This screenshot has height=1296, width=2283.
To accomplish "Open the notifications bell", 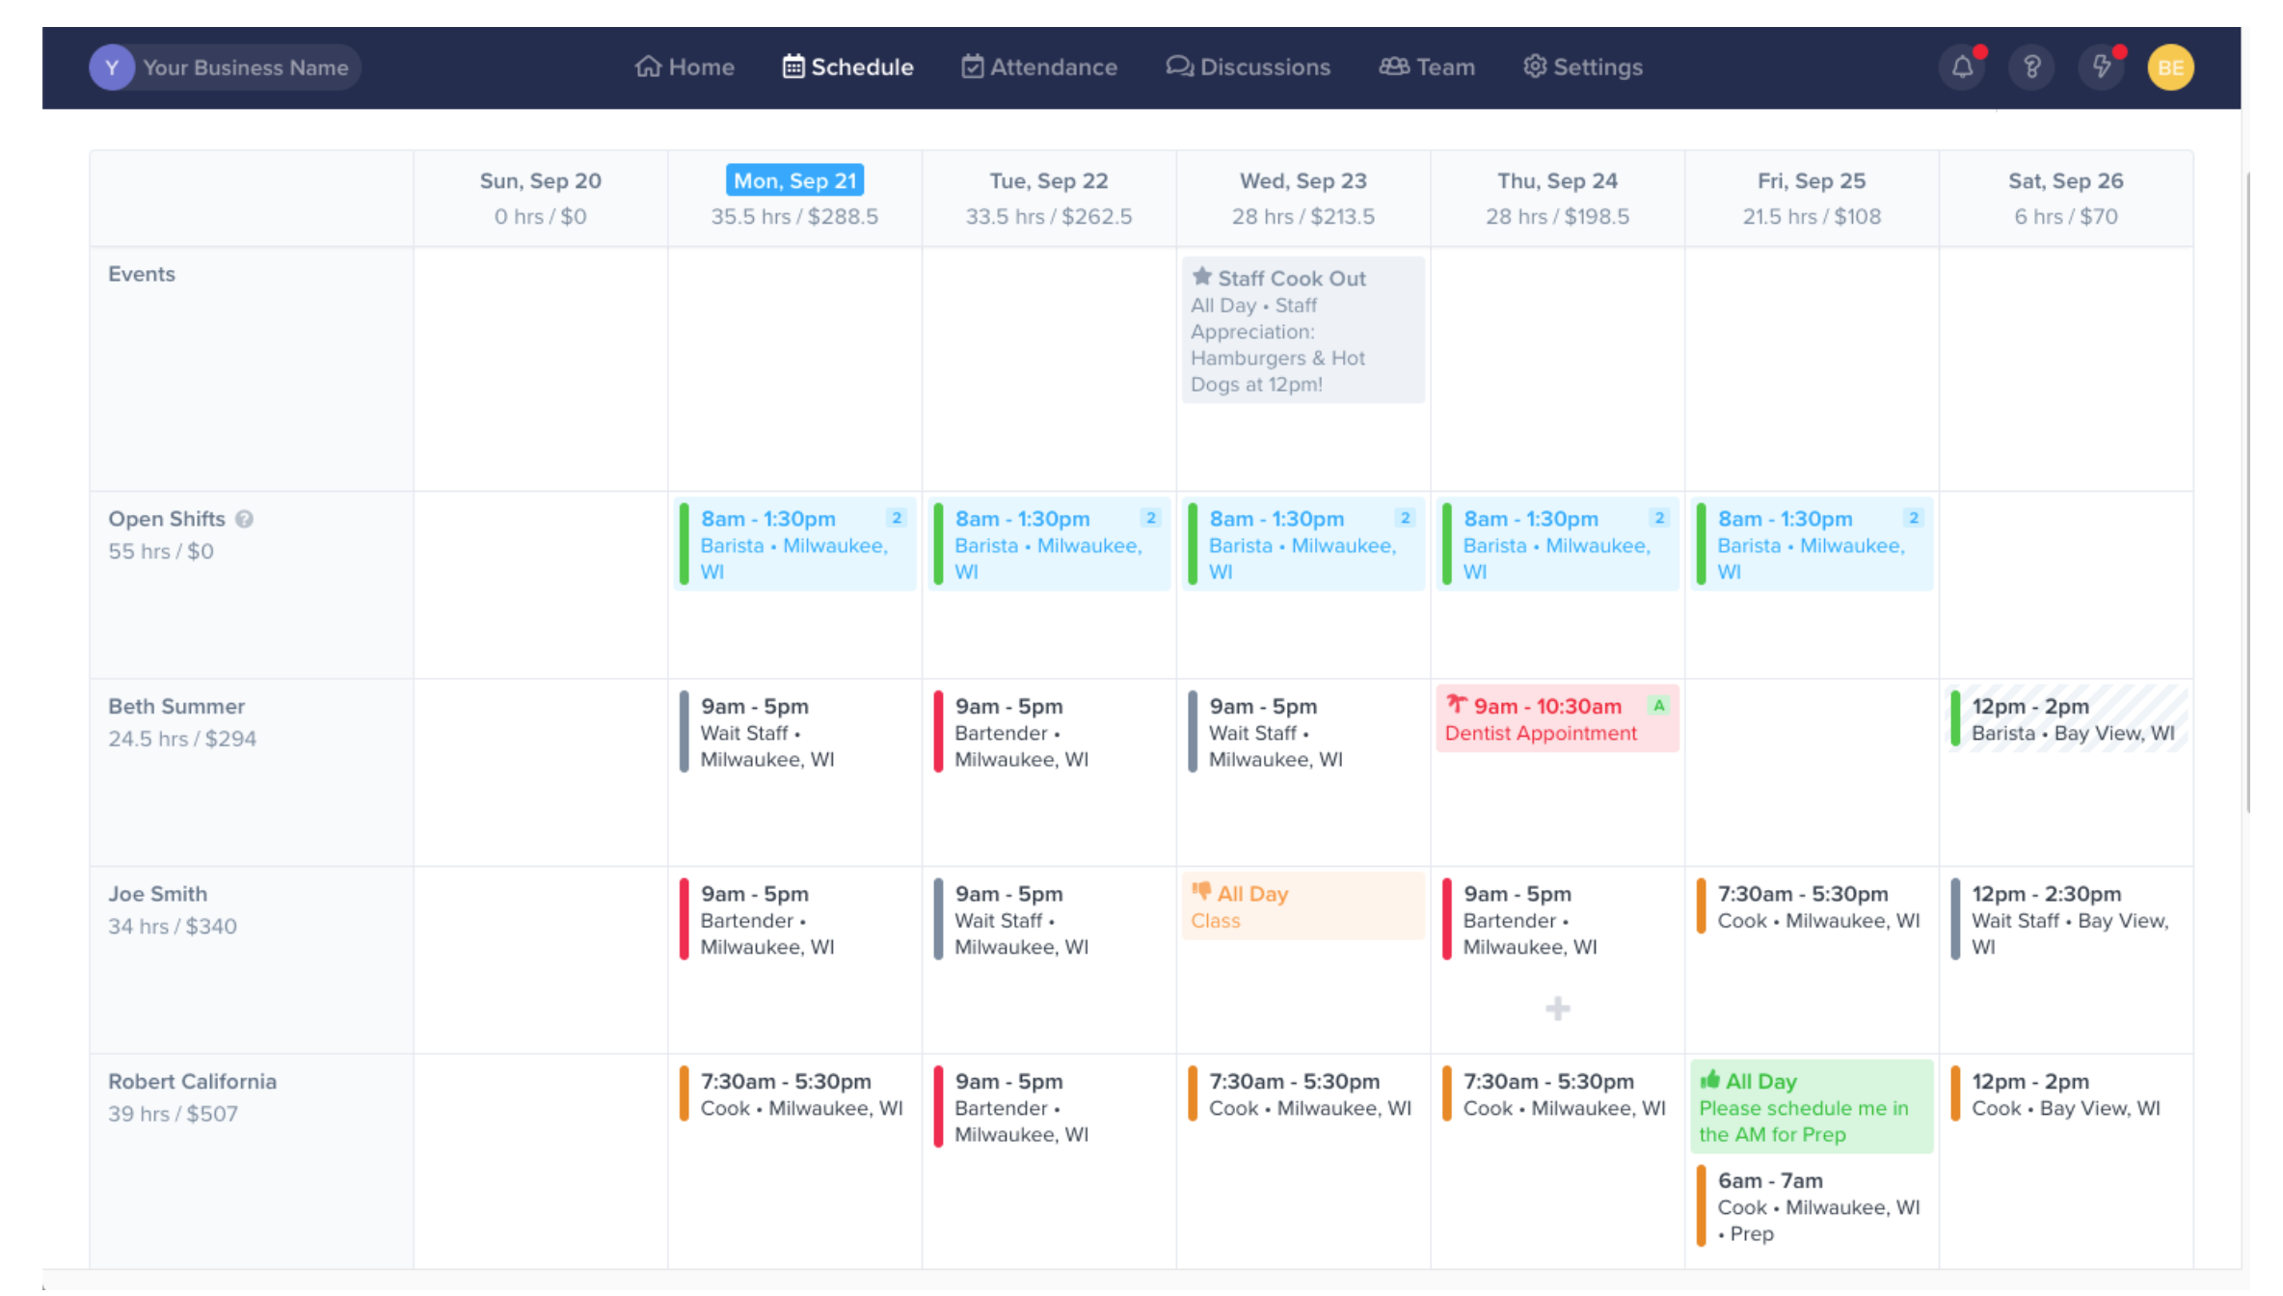I will (1962, 67).
